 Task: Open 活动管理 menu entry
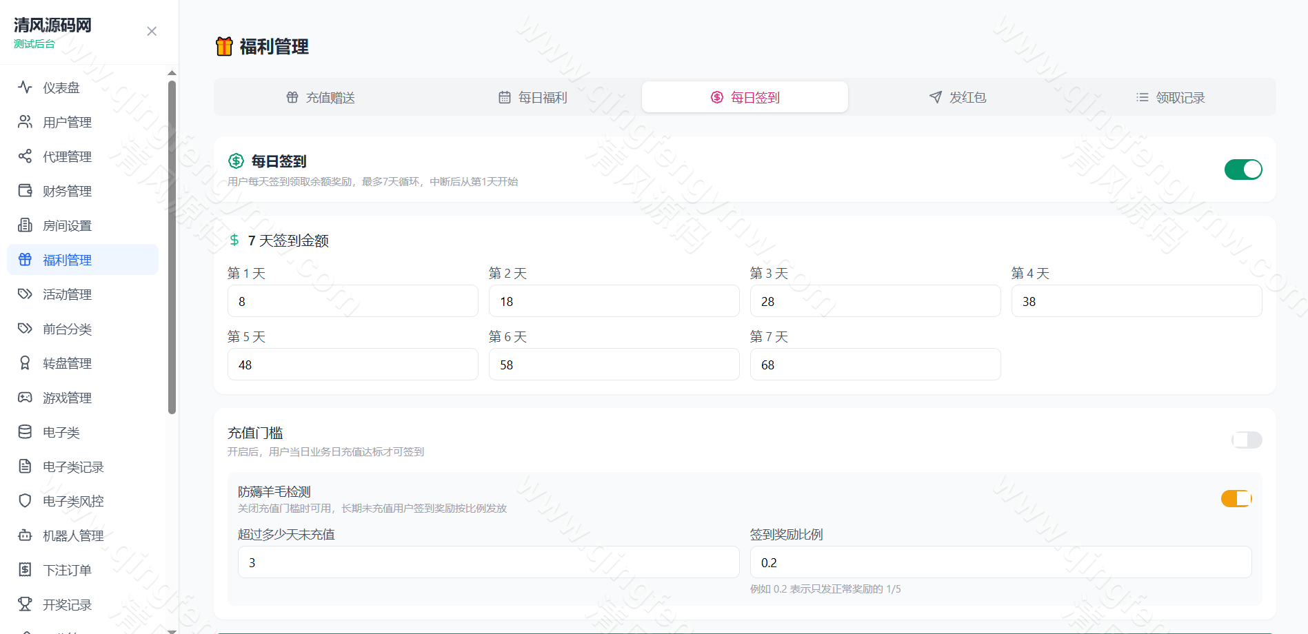click(x=83, y=294)
